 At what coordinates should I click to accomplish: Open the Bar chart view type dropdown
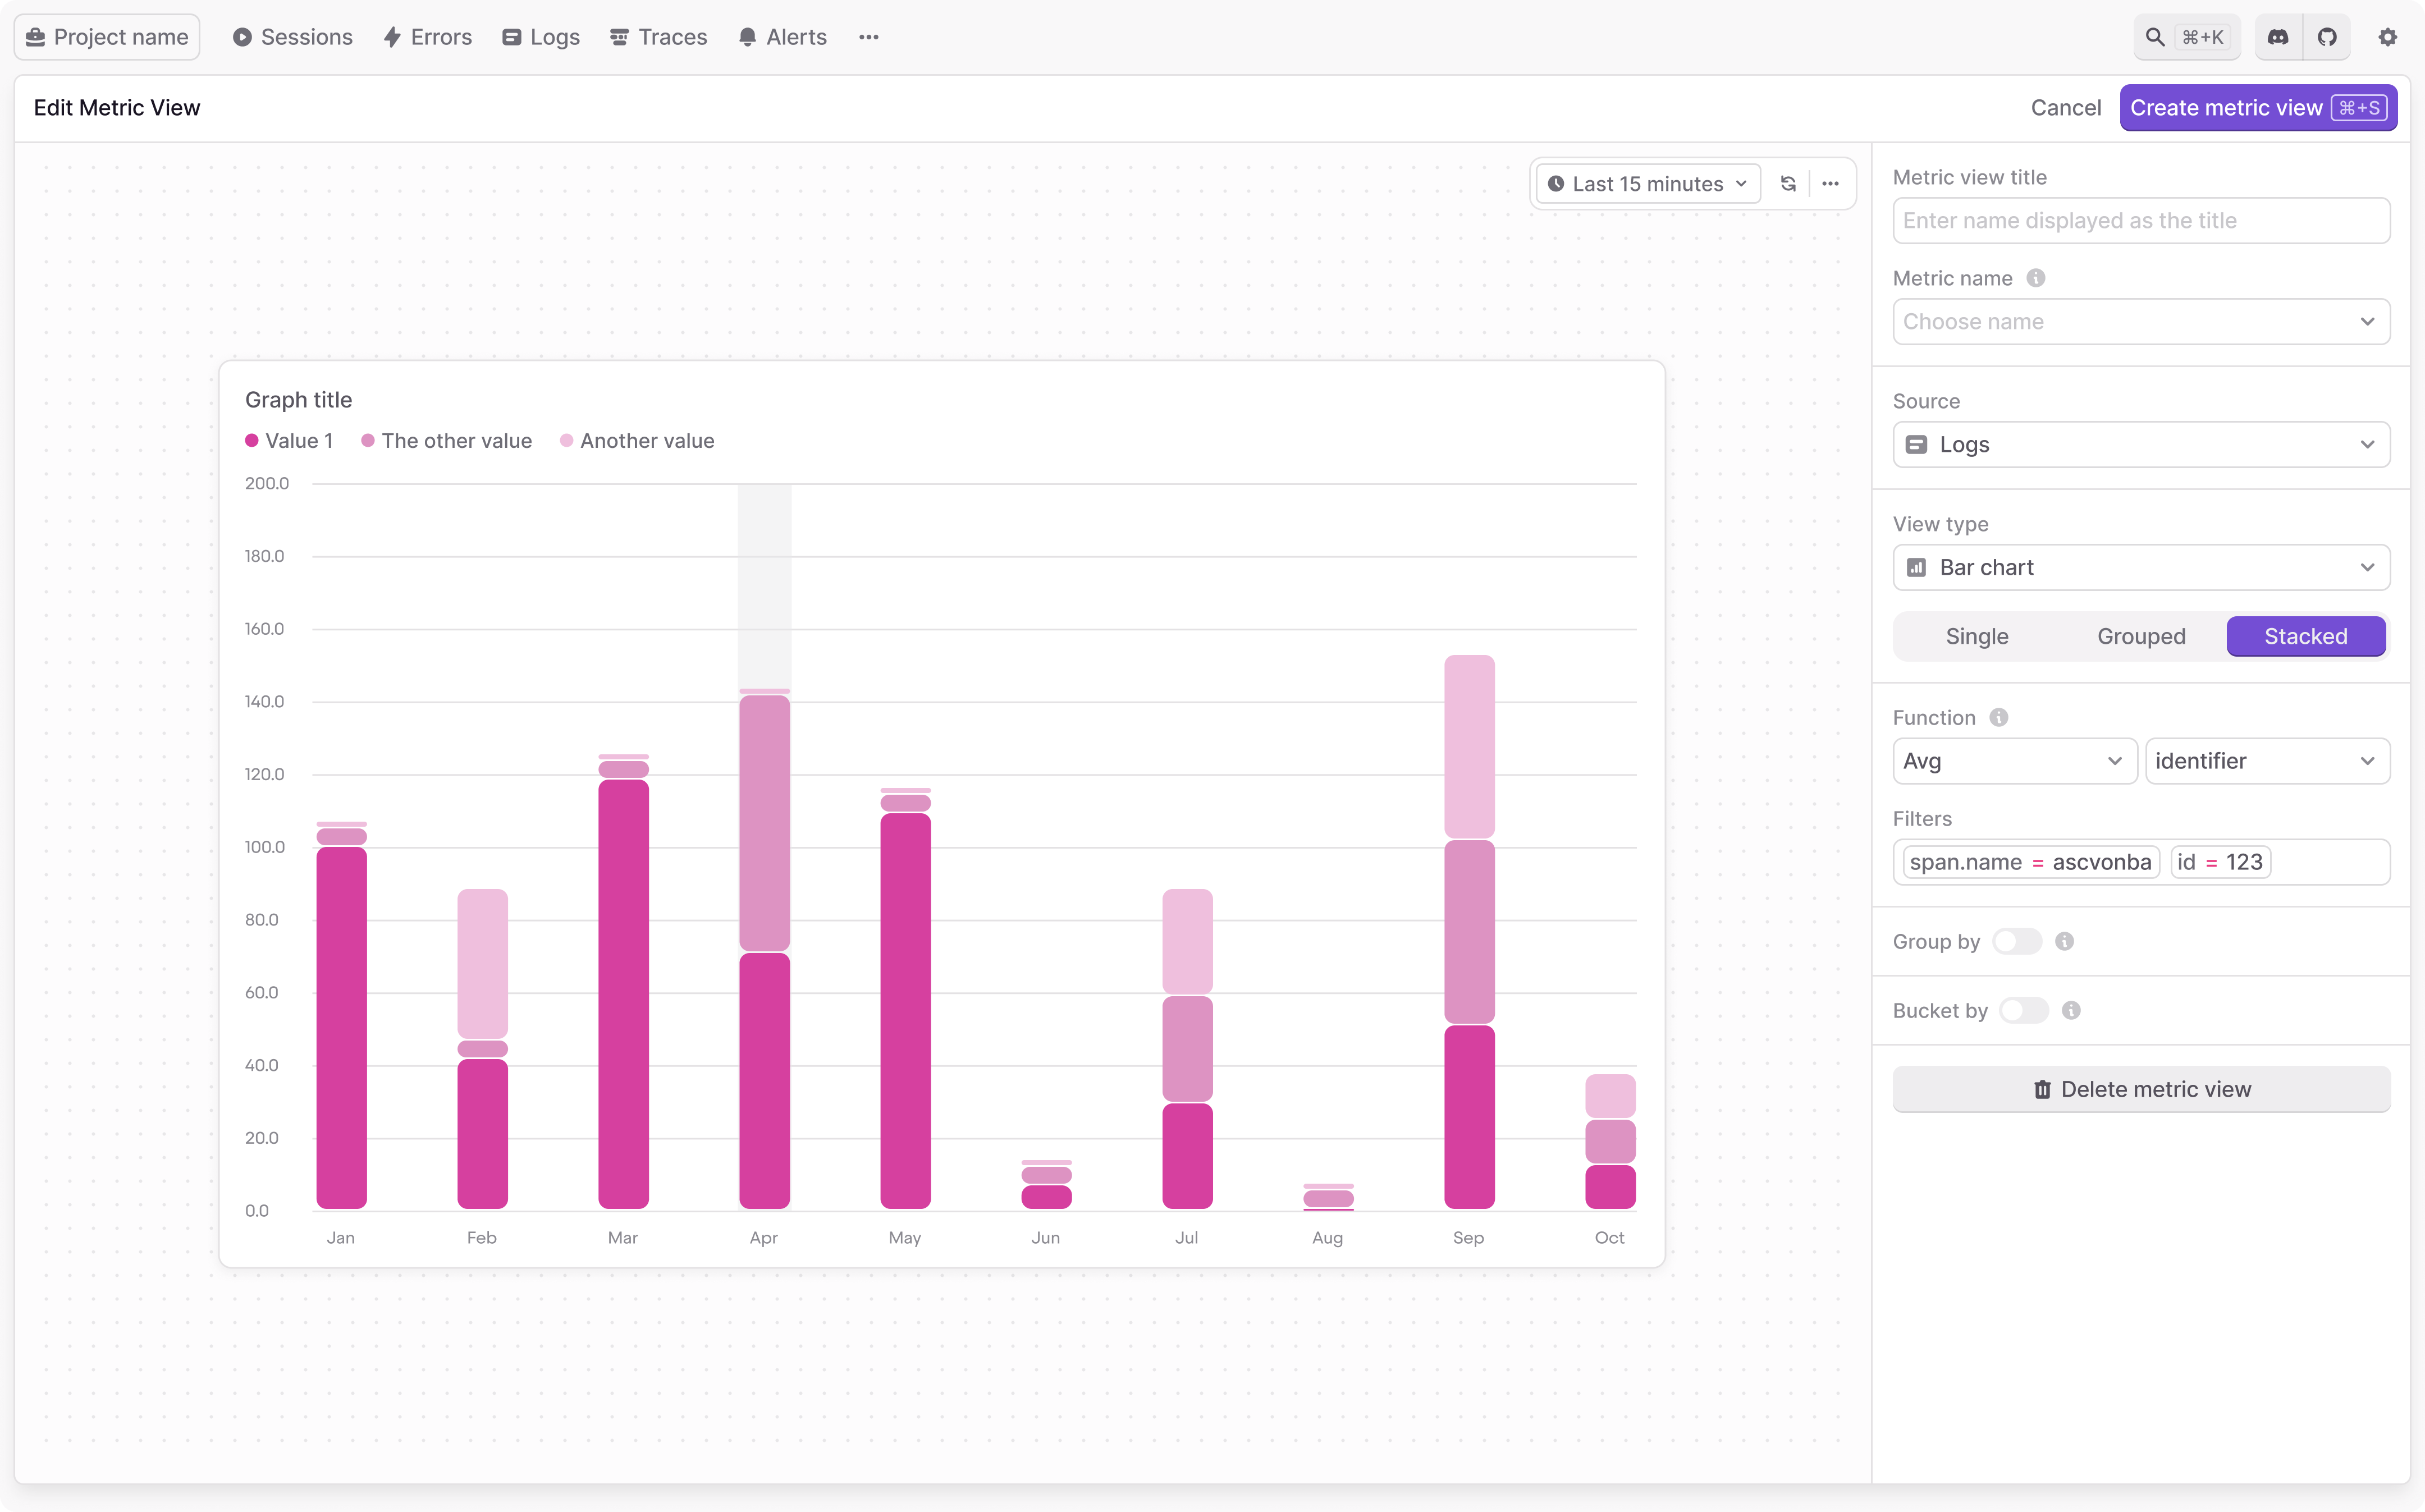(2140, 567)
